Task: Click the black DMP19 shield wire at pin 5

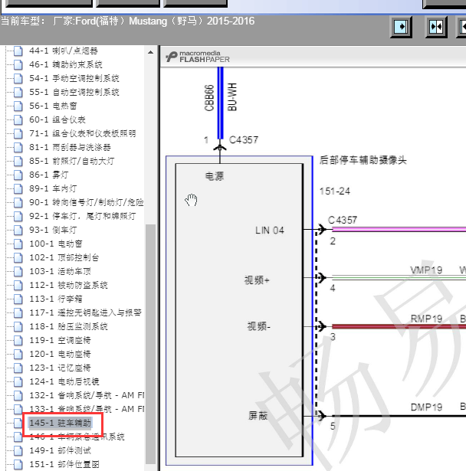Action: pos(399,416)
